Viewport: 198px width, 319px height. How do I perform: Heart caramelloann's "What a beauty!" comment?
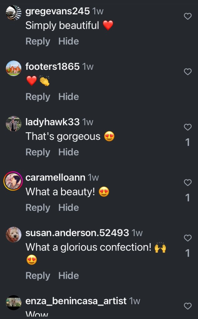click(x=187, y=182)
